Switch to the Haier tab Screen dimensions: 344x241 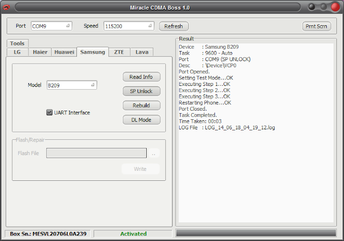click(x=40, y=52)
